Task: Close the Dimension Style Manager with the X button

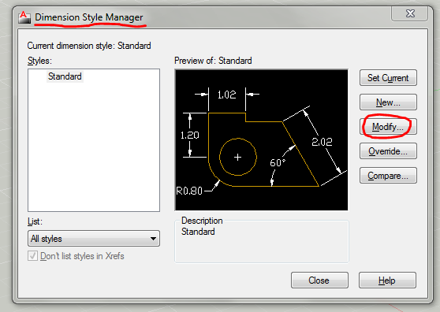Action: click(x=410, y=13)
